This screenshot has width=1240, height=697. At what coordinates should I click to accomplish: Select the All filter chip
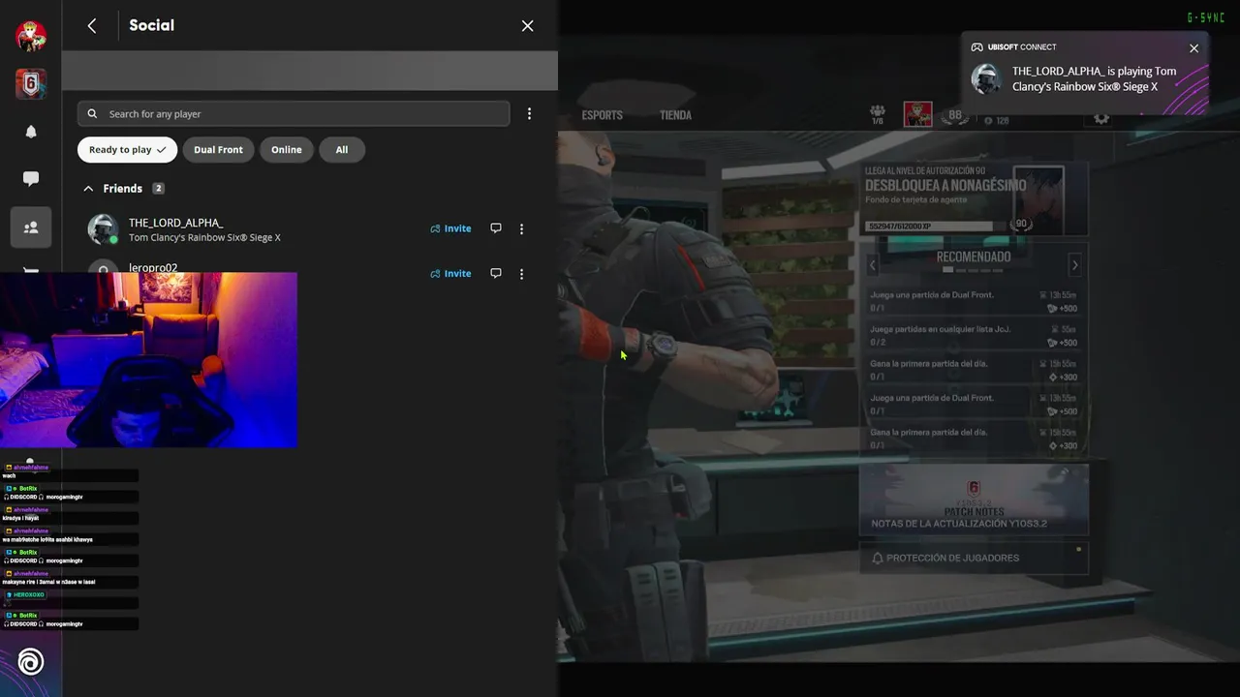(x=342, y=150)
